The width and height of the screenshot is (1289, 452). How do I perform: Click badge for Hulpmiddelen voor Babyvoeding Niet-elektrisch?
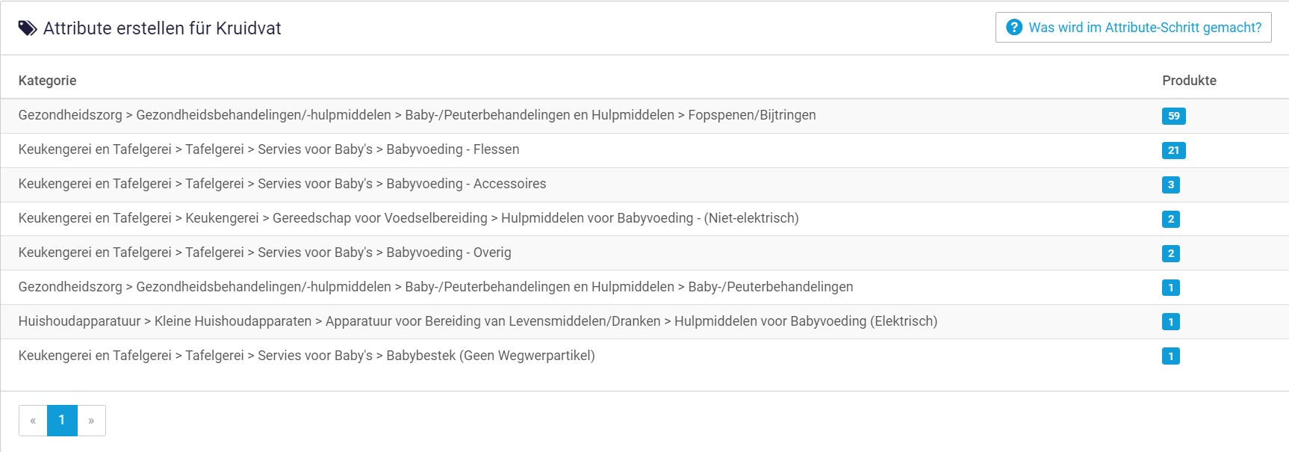1170,219
